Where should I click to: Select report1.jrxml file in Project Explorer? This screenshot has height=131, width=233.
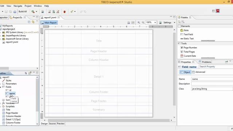tap(12, 42)
